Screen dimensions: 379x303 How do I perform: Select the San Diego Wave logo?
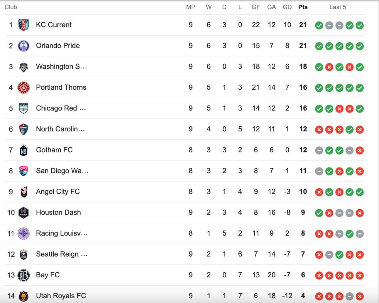(23, 171)
